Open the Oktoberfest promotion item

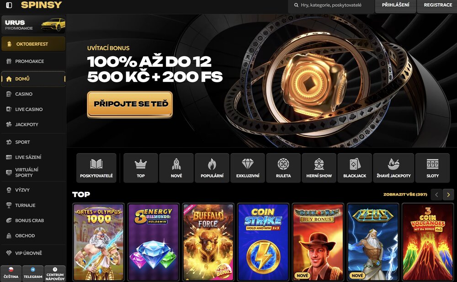coord(33,44)
